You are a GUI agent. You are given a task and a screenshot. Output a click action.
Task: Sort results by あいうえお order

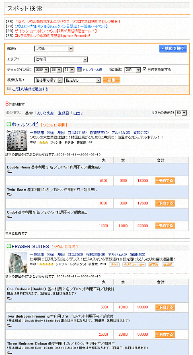click(x=45, y=113)
